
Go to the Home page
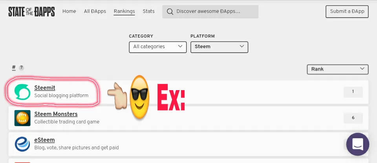(69, 11)
